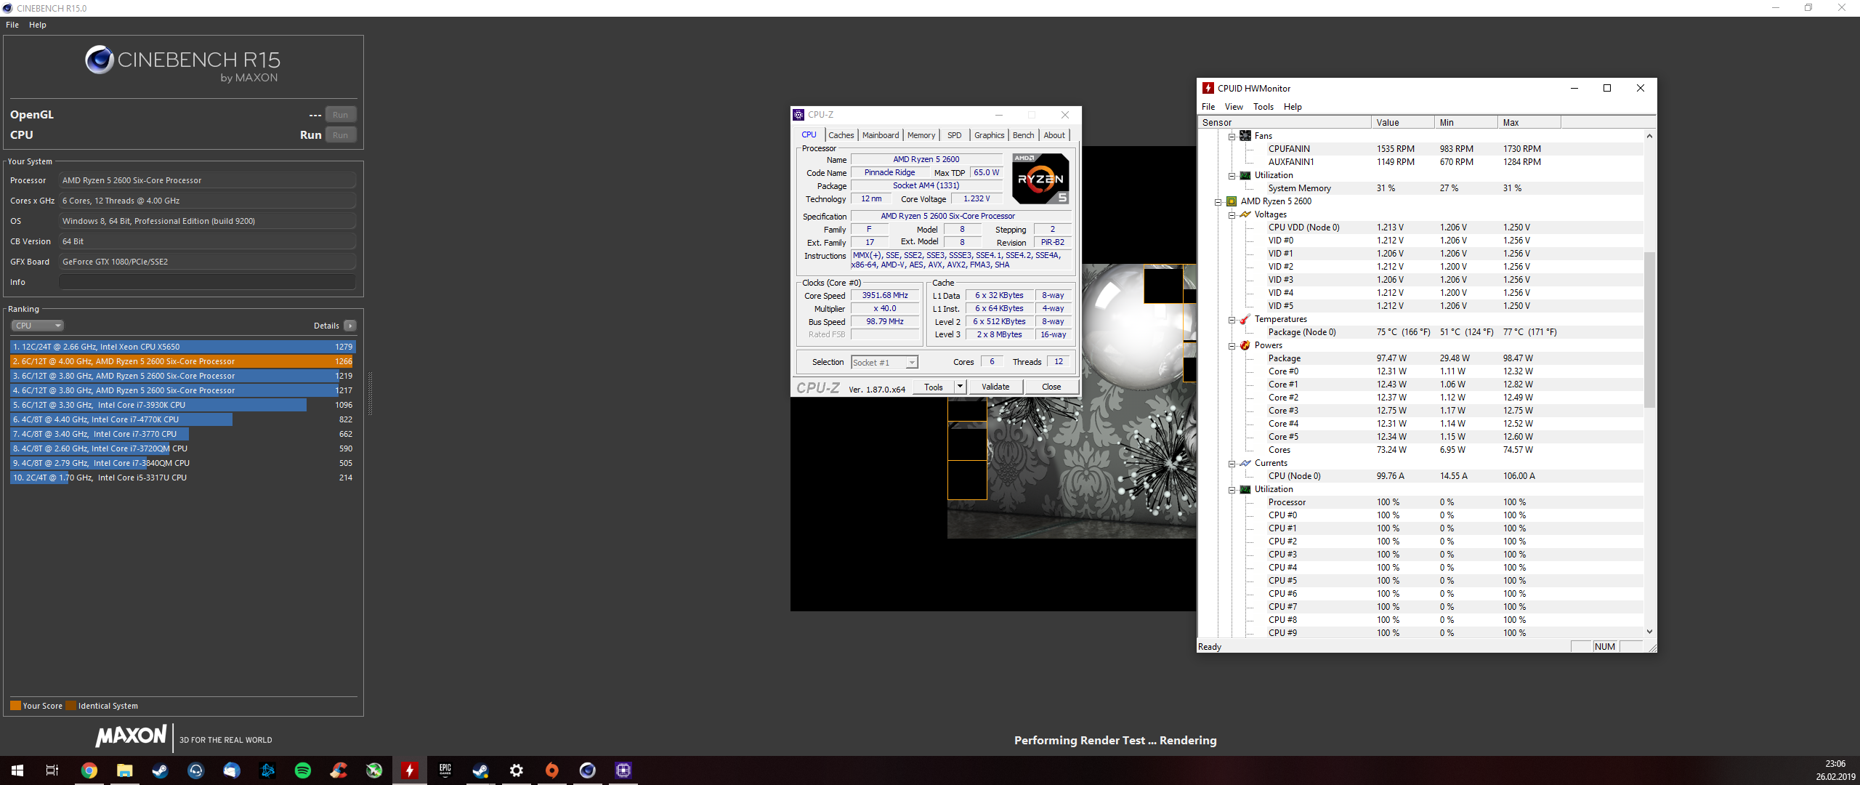This screenshot has width=1860, height=785.
Task: Switch to the Caches tab in CPU-Z
Action: pyautogui.click(x=841, y=135)
